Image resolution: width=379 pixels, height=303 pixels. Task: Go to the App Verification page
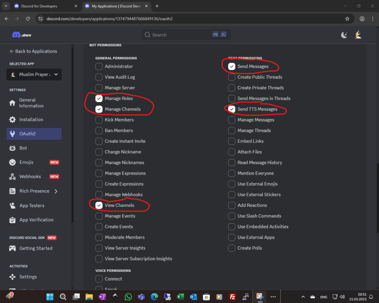click(x=34, y=220)
